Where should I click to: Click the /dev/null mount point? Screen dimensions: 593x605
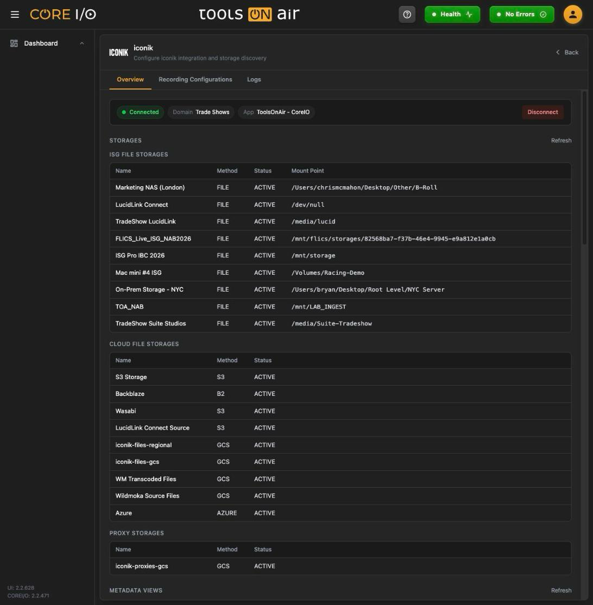coord(308,205)
